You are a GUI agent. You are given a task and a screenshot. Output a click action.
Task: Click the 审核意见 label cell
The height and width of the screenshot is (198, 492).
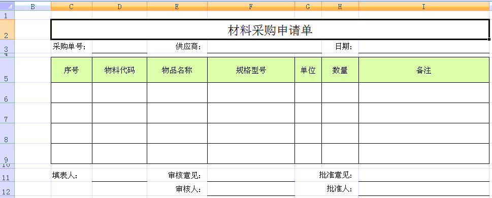[177, 175]
